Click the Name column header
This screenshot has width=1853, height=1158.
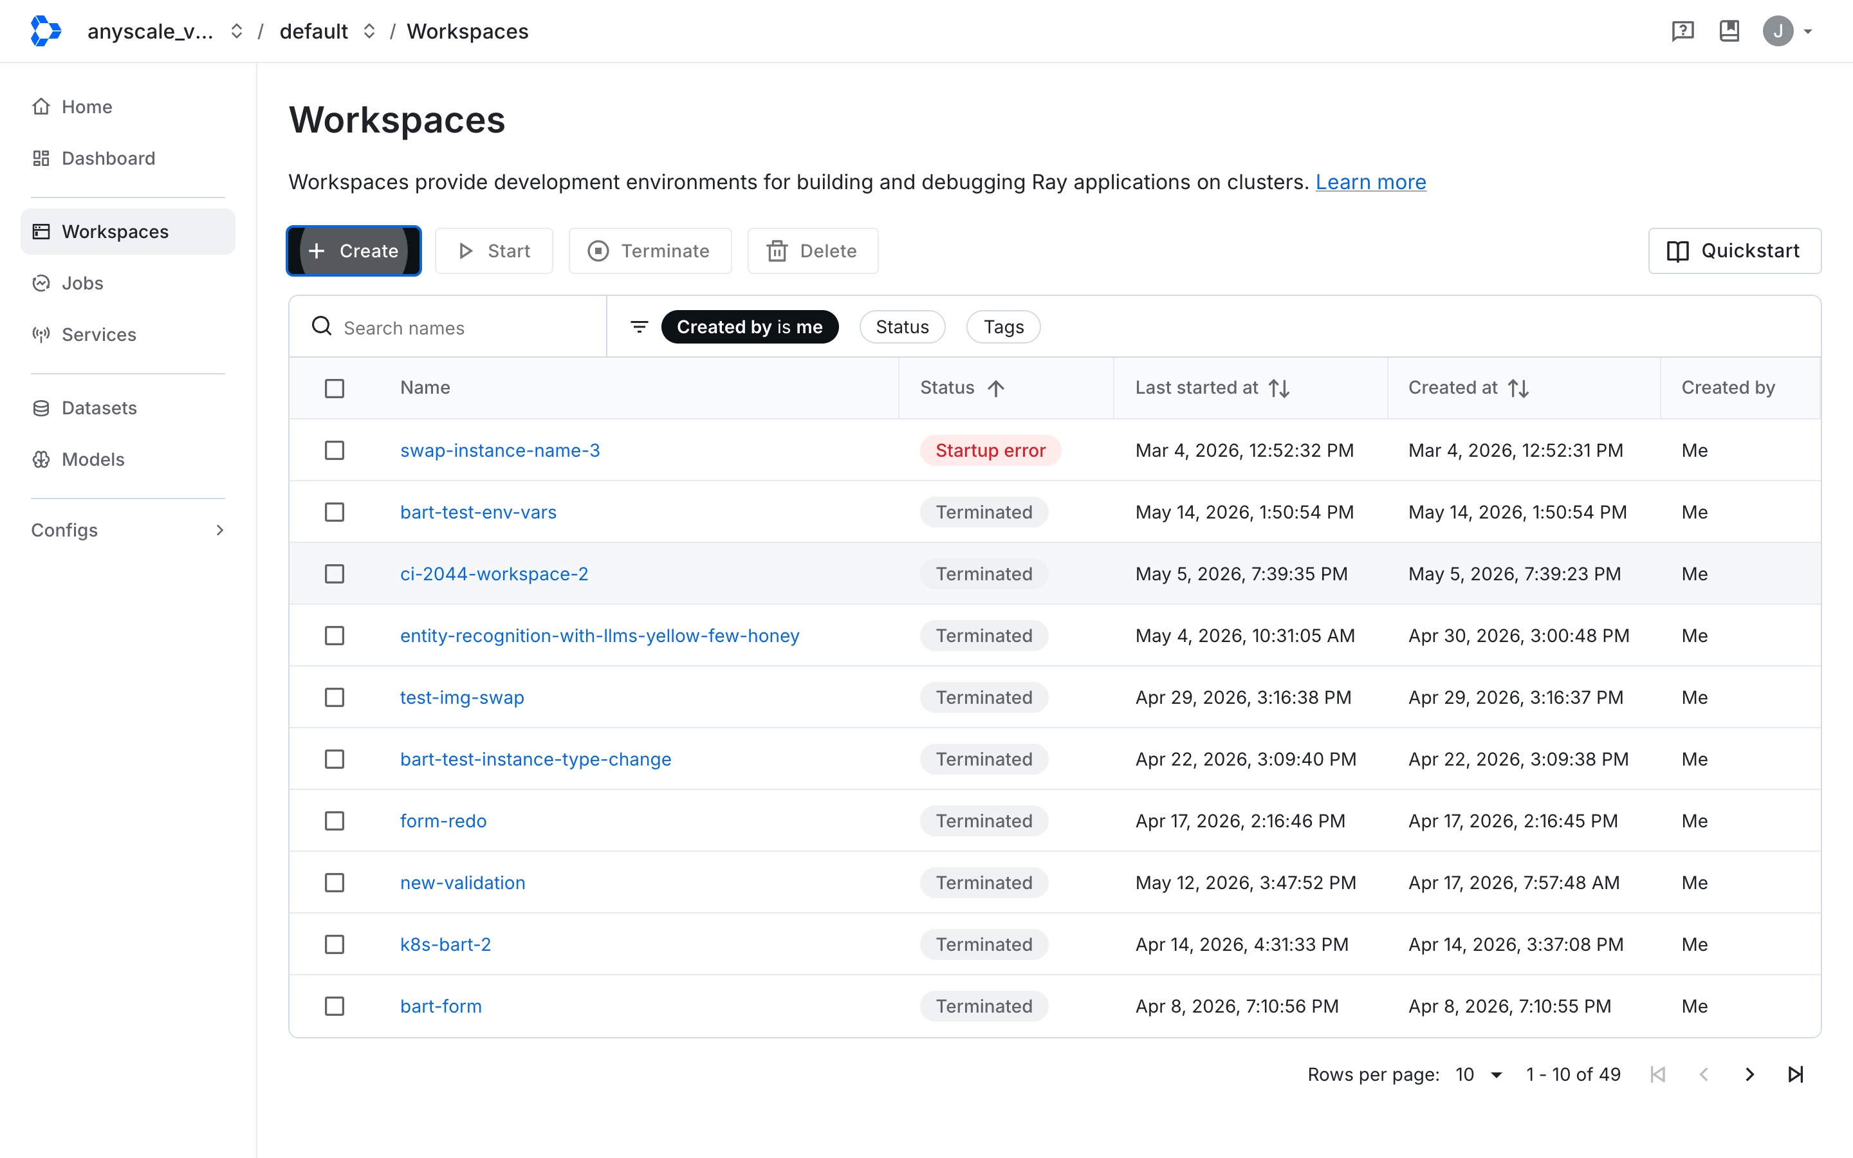click(x=425, y=387)
